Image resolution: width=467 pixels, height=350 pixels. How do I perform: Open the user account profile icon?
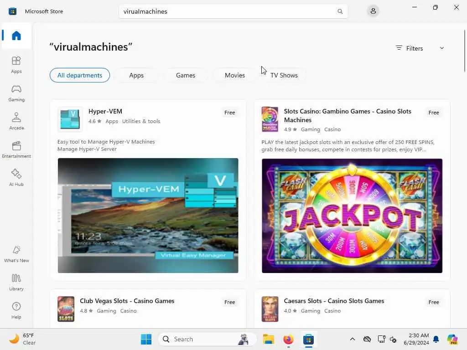pyautogui.click(x=373, y=11)
